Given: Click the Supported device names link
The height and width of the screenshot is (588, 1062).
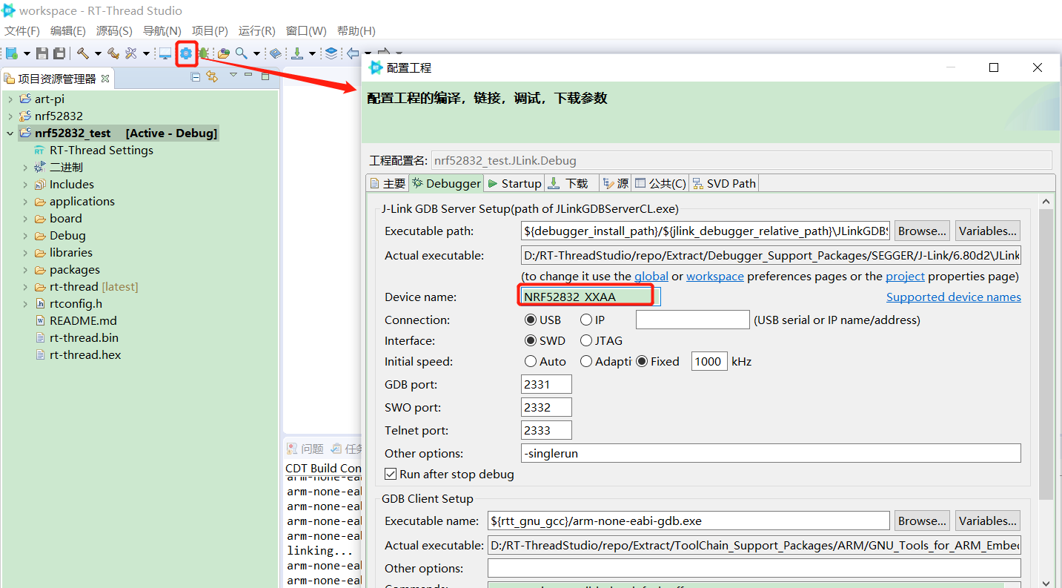Looking at the screenshot, I should pyautogui.click(x=953, y=297).
